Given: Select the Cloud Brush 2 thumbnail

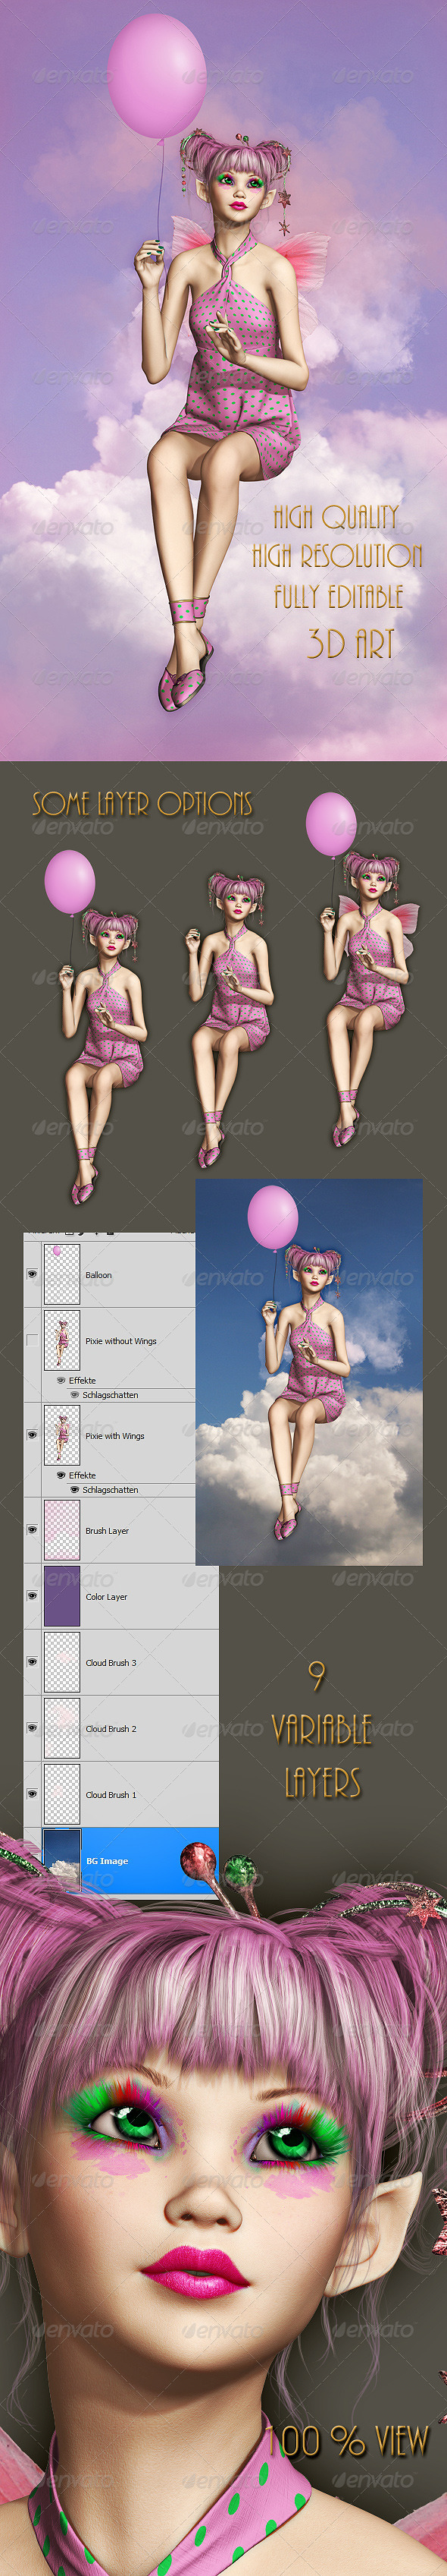Looking at the screenshot, I should click(62, 1728).
